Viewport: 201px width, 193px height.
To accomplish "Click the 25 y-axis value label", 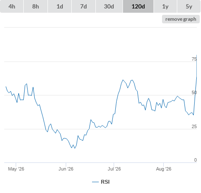I will [194, 126].
